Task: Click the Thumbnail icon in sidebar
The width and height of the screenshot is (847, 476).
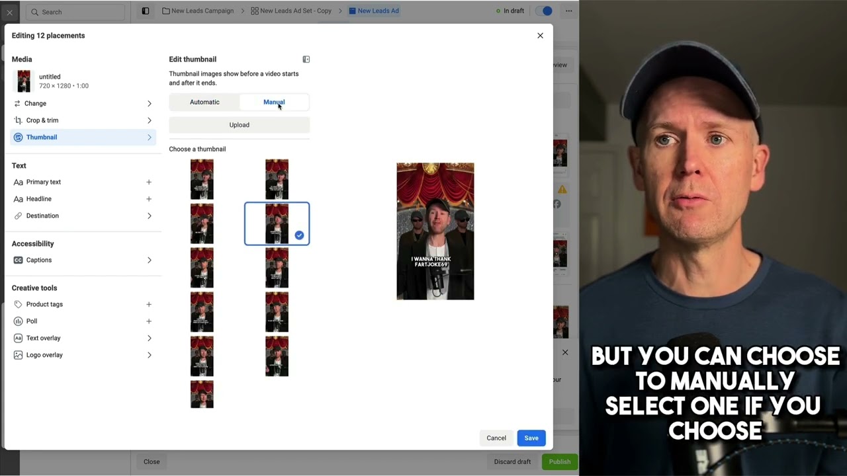Action: [18, 137]
